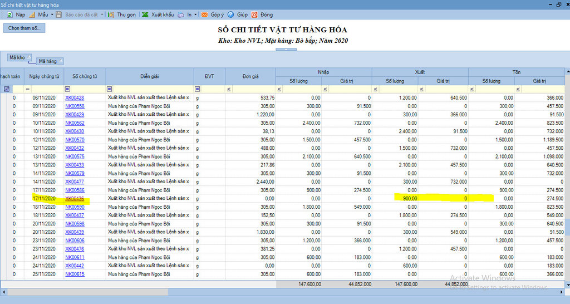Viewport: 570px width, 304px height.
Task: Click the ≤ operator under Xuất Số lượng
Action: [x=376, y=89]
